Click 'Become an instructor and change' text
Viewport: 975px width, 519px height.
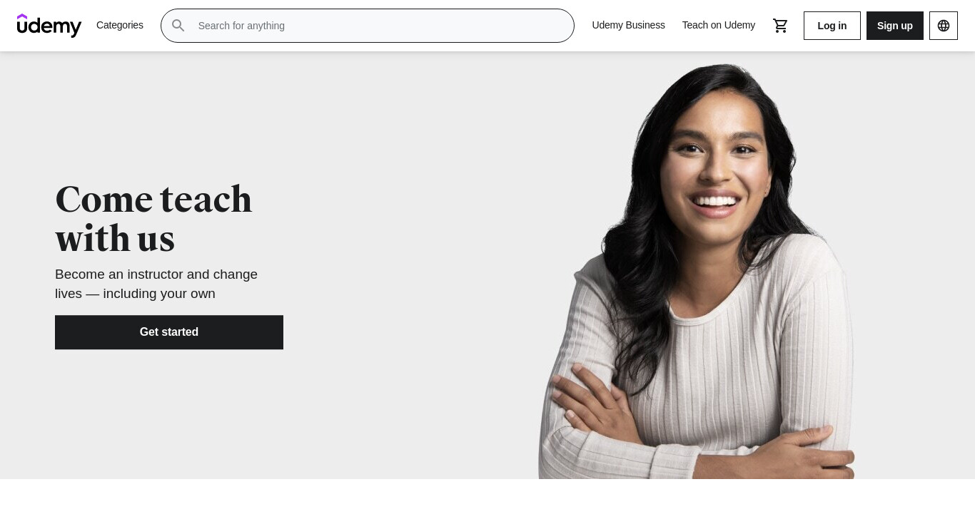[x=156, y=274]
